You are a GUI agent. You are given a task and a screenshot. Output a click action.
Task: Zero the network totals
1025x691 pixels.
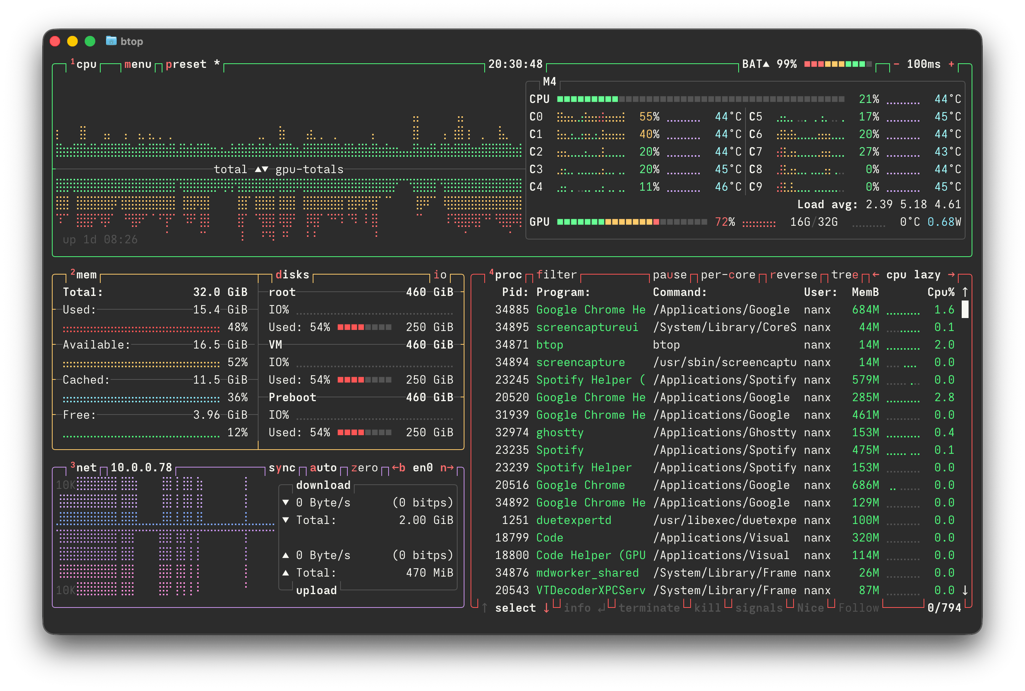click(365, 468)
